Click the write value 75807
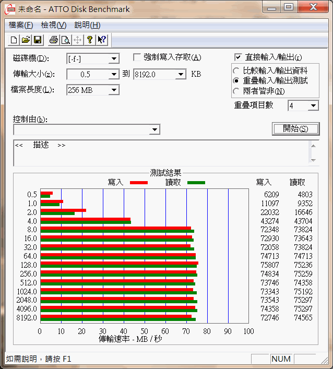This screenshot has width=333, height=369. (x=270, y=265)
